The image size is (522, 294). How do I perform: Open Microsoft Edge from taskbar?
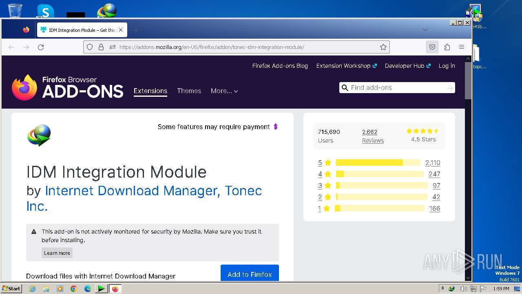click(x=88, y=289)
